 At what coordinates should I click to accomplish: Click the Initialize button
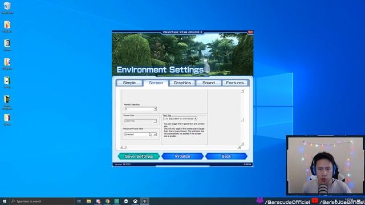click(182, 156)
